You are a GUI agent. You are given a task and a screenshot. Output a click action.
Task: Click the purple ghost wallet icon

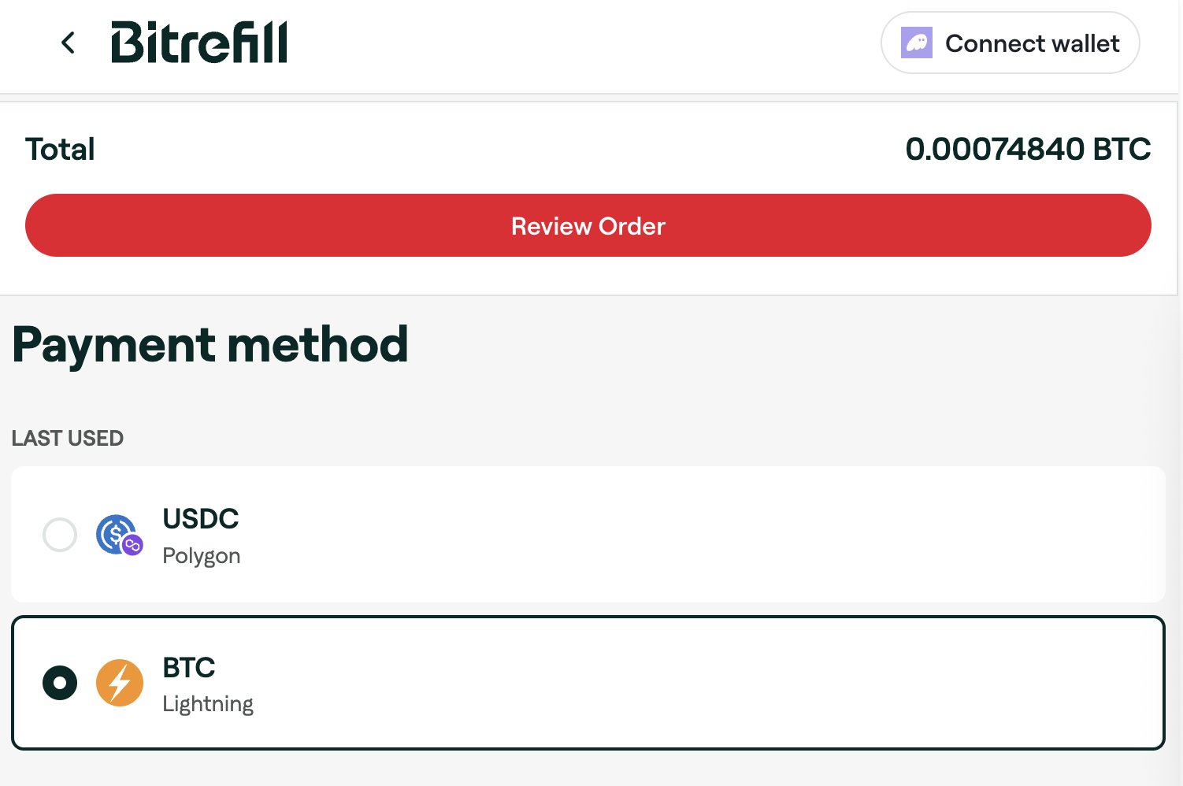[x=916, y=43]
